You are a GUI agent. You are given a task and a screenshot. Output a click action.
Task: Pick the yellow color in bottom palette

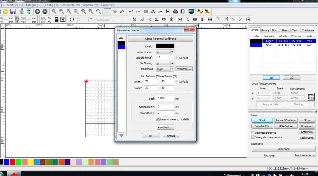click(x=31, y=162)
